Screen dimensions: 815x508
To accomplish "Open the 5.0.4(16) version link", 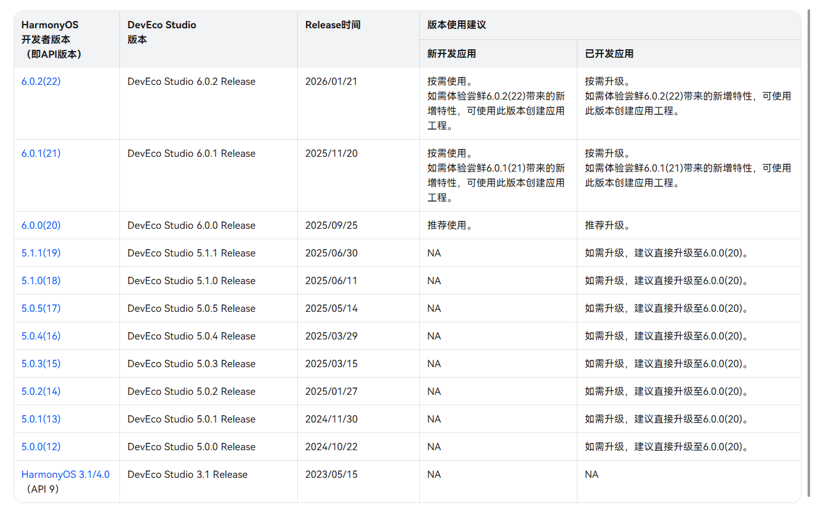I will click(x=41, y=336).
